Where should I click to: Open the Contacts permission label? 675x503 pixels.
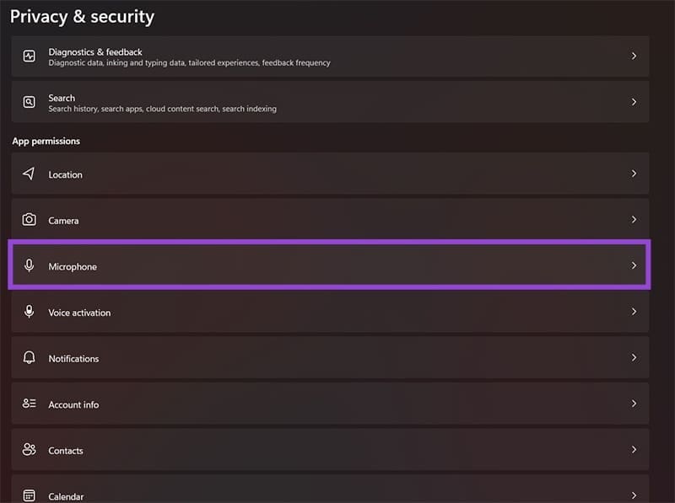tap(66, 451)
